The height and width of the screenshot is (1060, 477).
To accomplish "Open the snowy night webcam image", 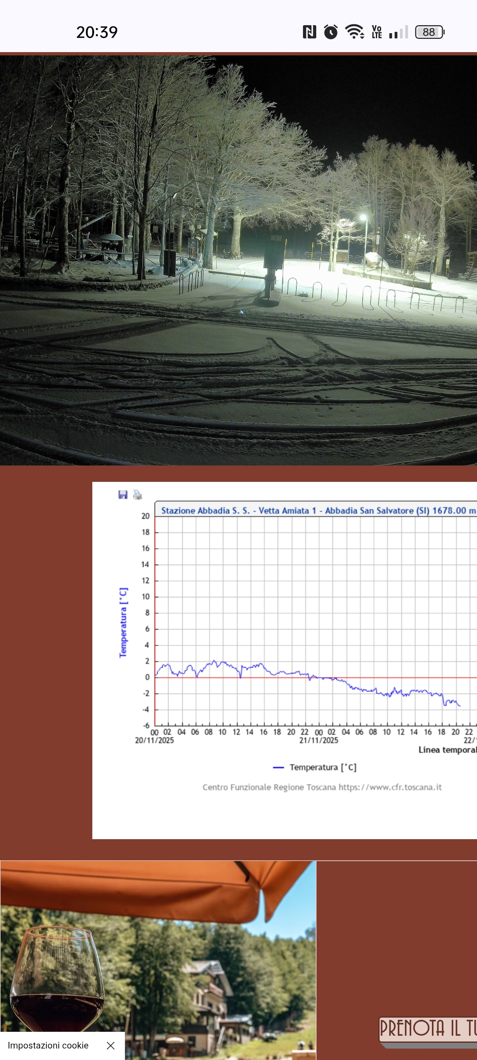I will [238, 260].
